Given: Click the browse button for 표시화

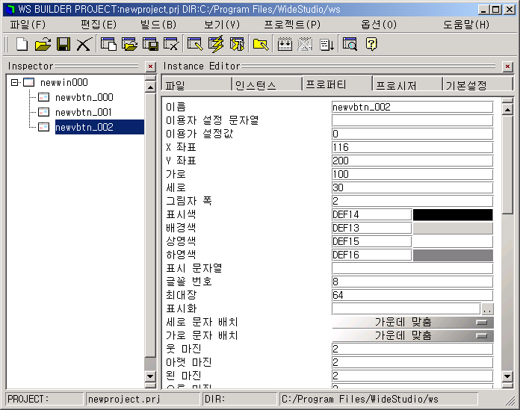Looking at the screenshot, I should click(487, 309).
